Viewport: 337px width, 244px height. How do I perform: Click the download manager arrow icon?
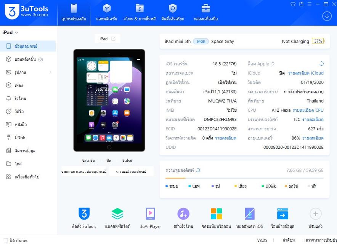point(327,16)
